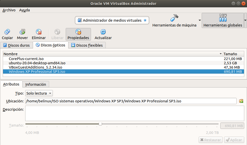
Task: Open the Tipo Solo lectura combo box
Action: [x=39, y=93]
